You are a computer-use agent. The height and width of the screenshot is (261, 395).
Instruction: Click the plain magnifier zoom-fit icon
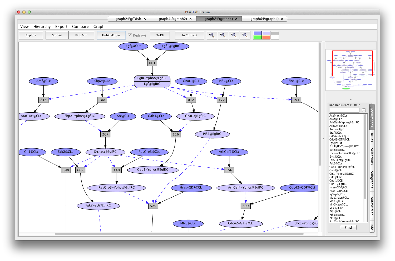tap(234, 35)
